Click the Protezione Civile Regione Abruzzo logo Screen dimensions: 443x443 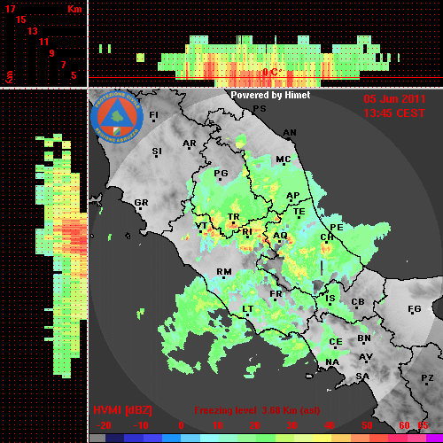(117, 118)
